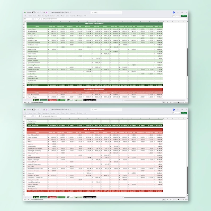Open the Undo history arrow in upper window

point(39,12)
